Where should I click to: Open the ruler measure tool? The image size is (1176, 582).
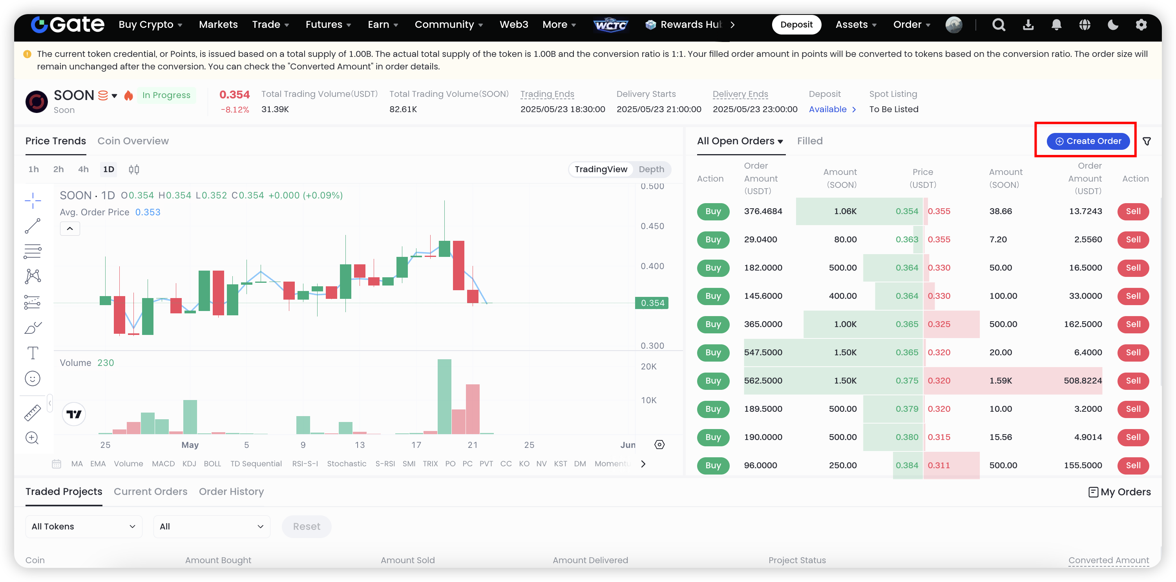(33, 413)
